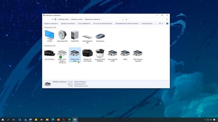
Task: Click the volume icon in system tray
Action: click(211, 120)
